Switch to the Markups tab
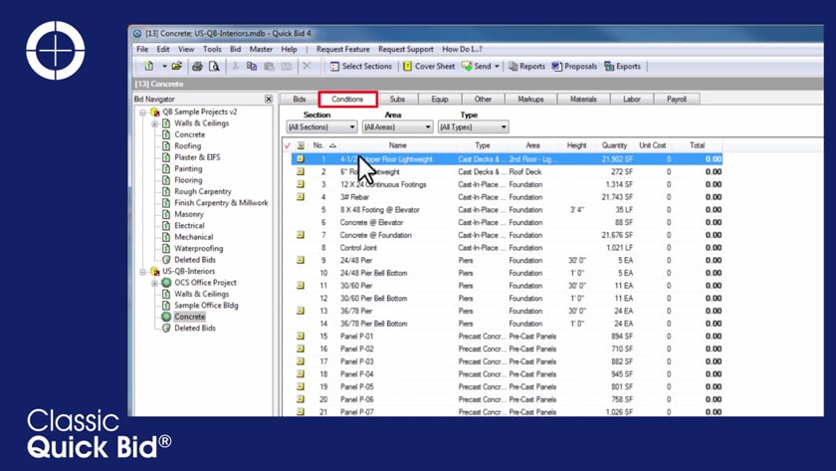The image size is (836, 471). (x=530, y=100)
